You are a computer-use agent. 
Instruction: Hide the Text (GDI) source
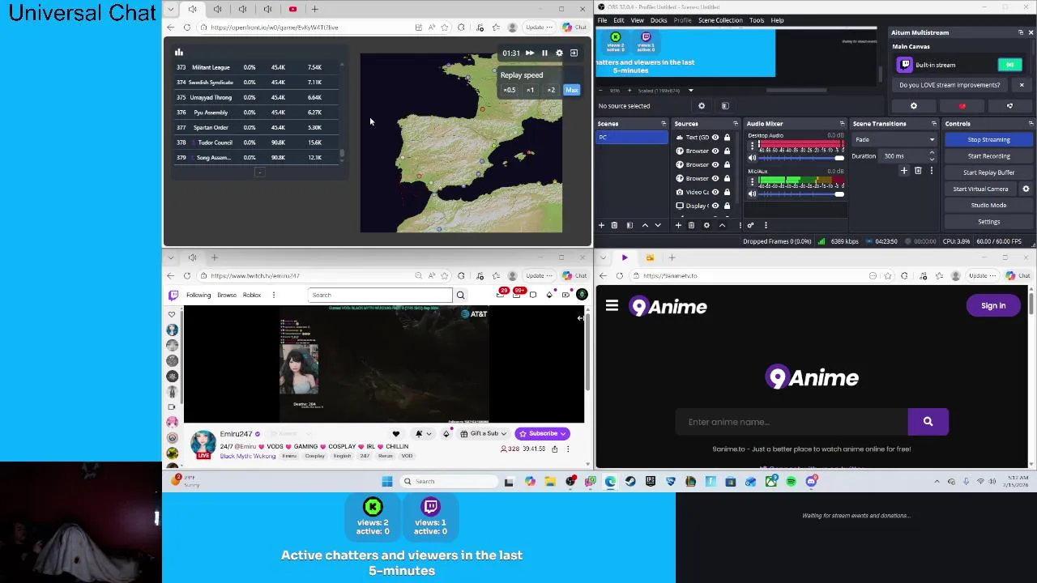tap(715, 137)
